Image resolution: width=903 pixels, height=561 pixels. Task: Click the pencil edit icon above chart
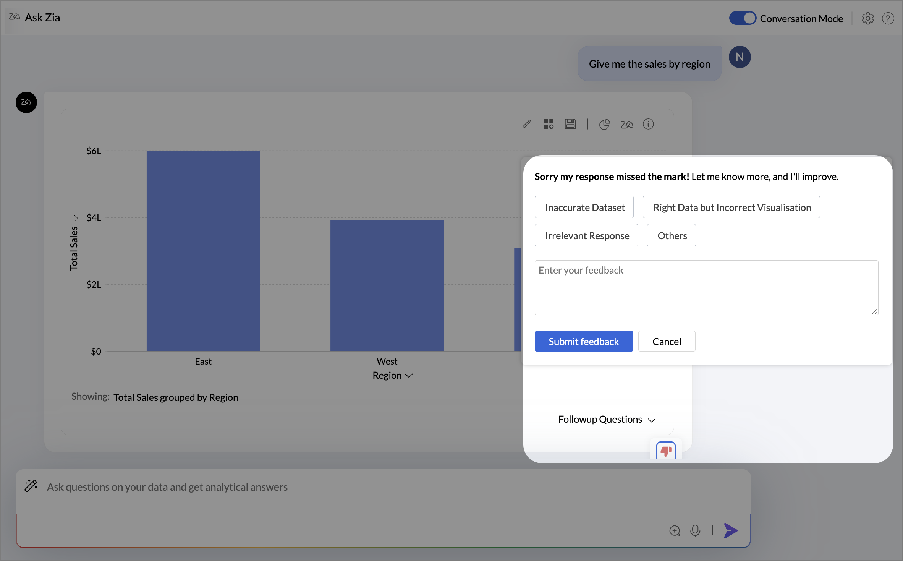click(527, 124)
